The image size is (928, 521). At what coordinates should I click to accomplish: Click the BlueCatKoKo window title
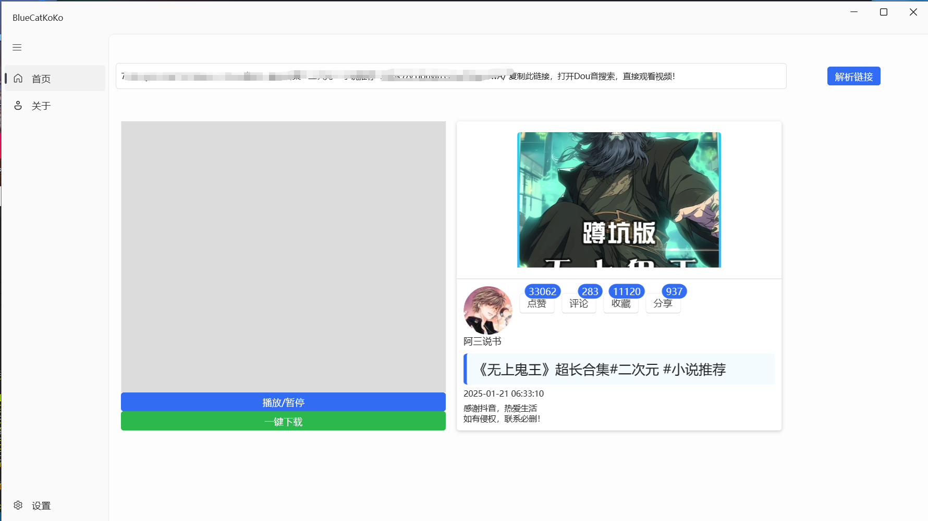point(38,18)
